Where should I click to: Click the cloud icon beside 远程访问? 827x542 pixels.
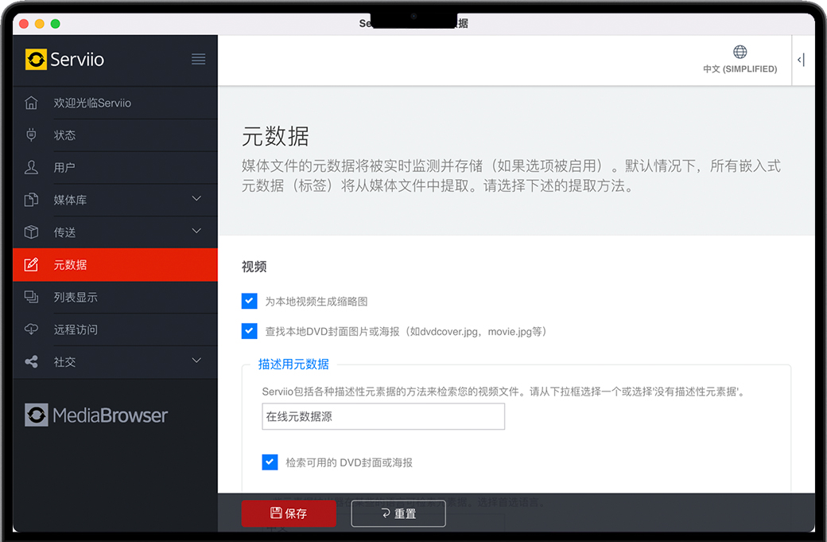tap(32, 329)
